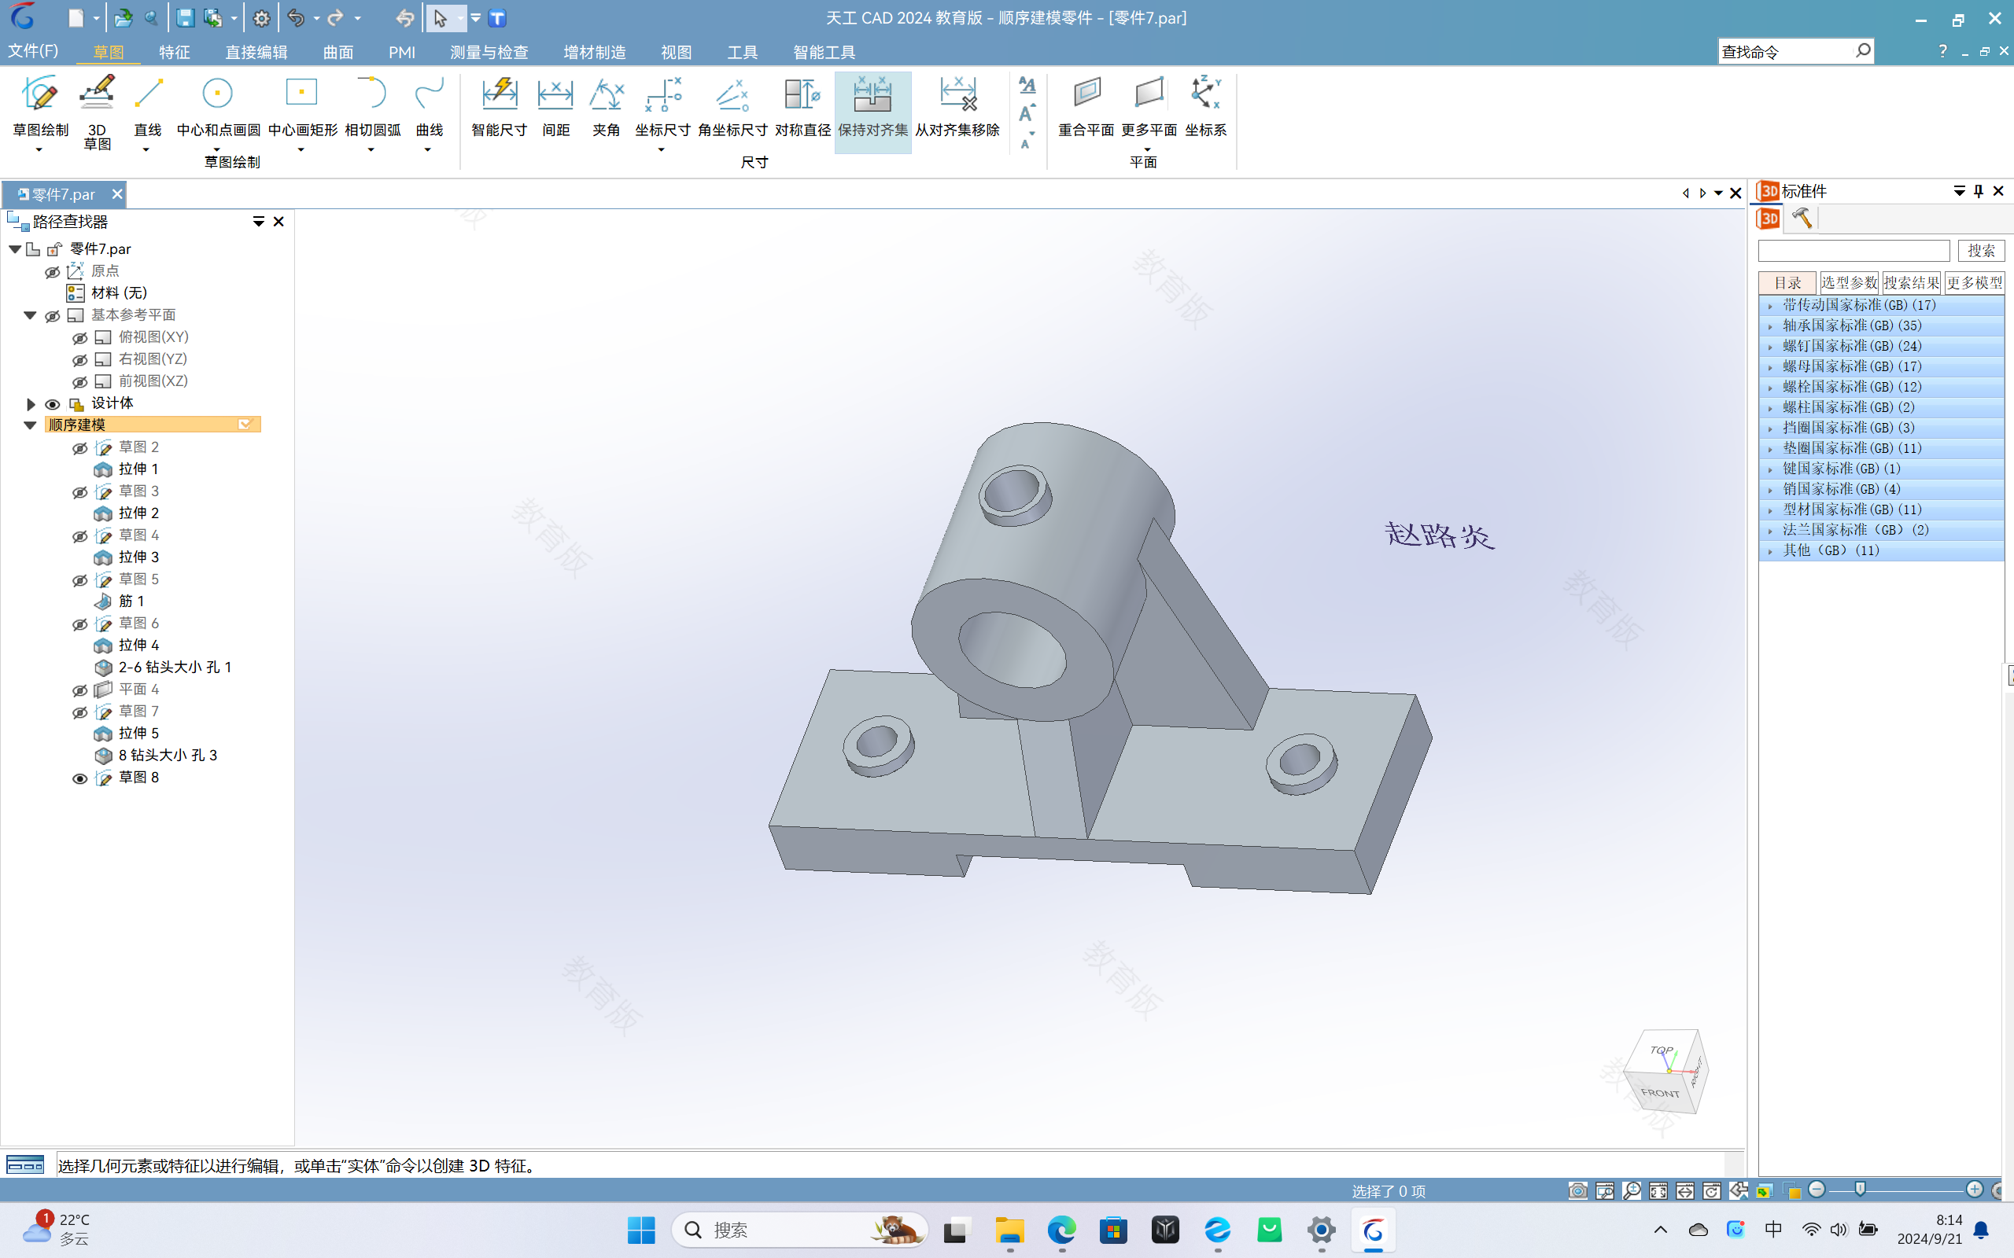
Task: Select the 相切圆弧 arc tool
Action: click(372, 105)
